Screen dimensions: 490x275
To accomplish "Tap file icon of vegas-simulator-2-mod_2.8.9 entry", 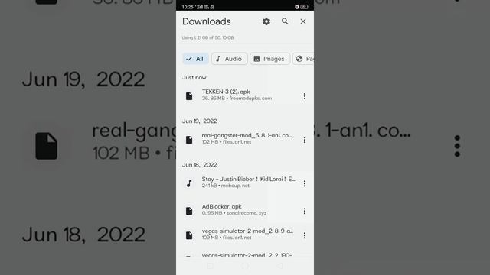I will [x=189, y=235].
